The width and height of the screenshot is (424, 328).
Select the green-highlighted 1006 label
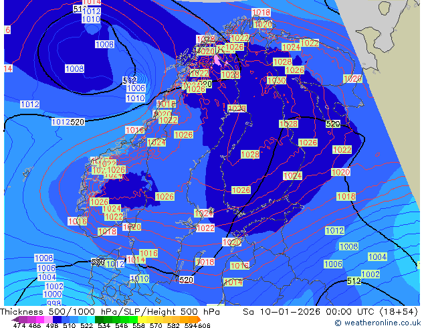pyautogui.click(x=333, y=264)
